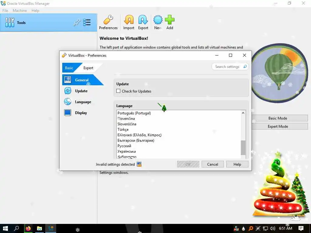
Task: Open Windows search from the taskbar
Action: (x=16, y=228)
